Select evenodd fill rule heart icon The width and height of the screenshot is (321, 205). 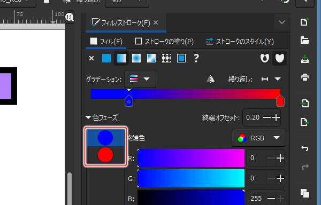(x=264, y=58)
